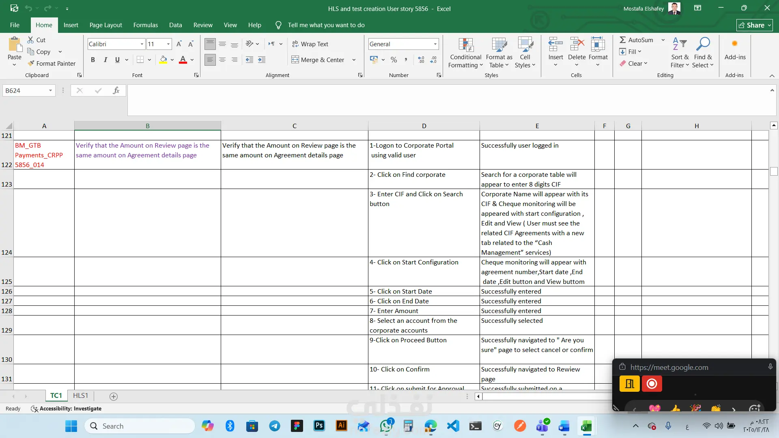Click the Increase Font Size icon
The height and width of the screenshot is (438, 779).
coord(179,44)
